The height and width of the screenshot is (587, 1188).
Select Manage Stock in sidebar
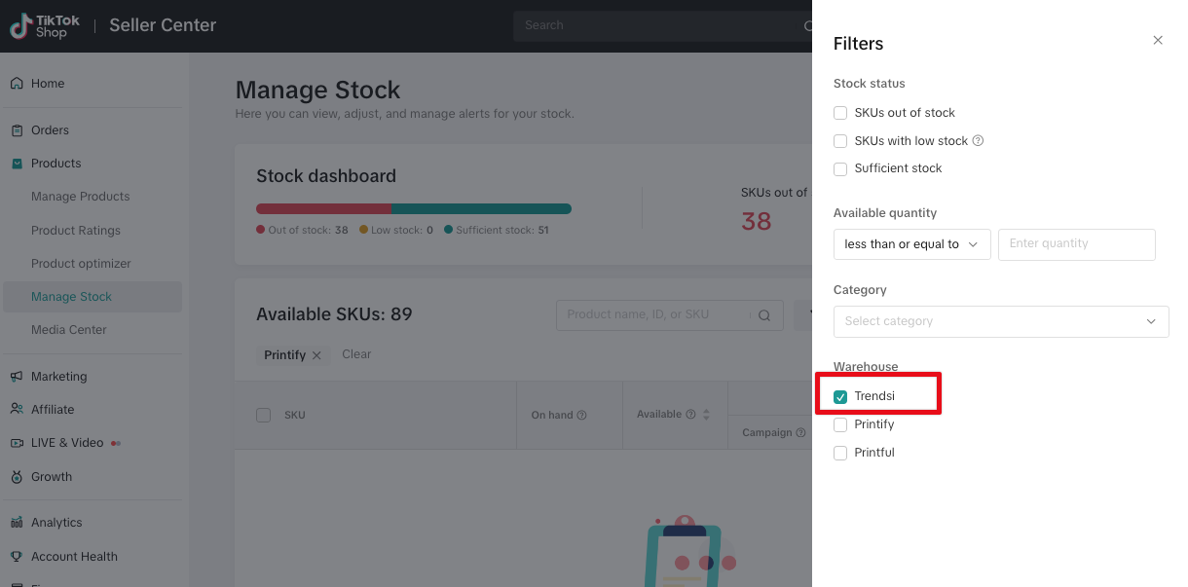(93, 297)
